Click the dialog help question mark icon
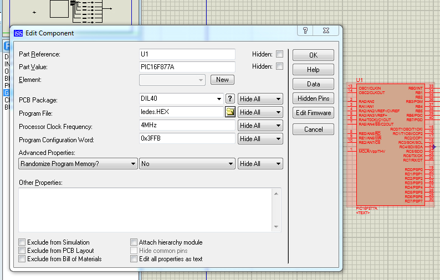Viewport: 440px width, 280px height. click(305, 30)
